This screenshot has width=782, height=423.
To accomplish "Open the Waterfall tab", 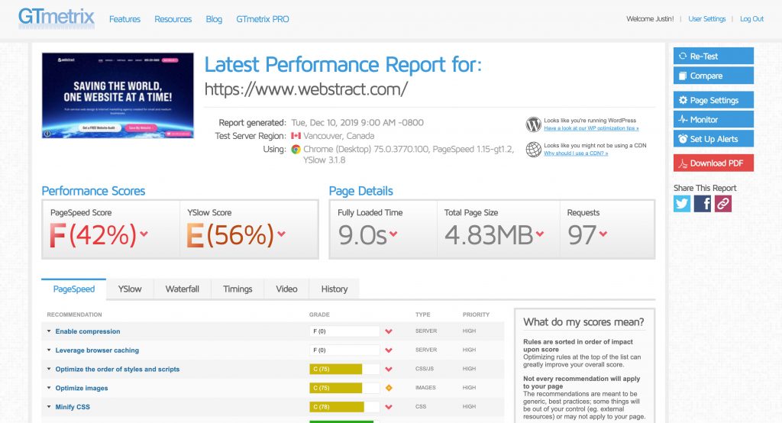I will point(182,289).
